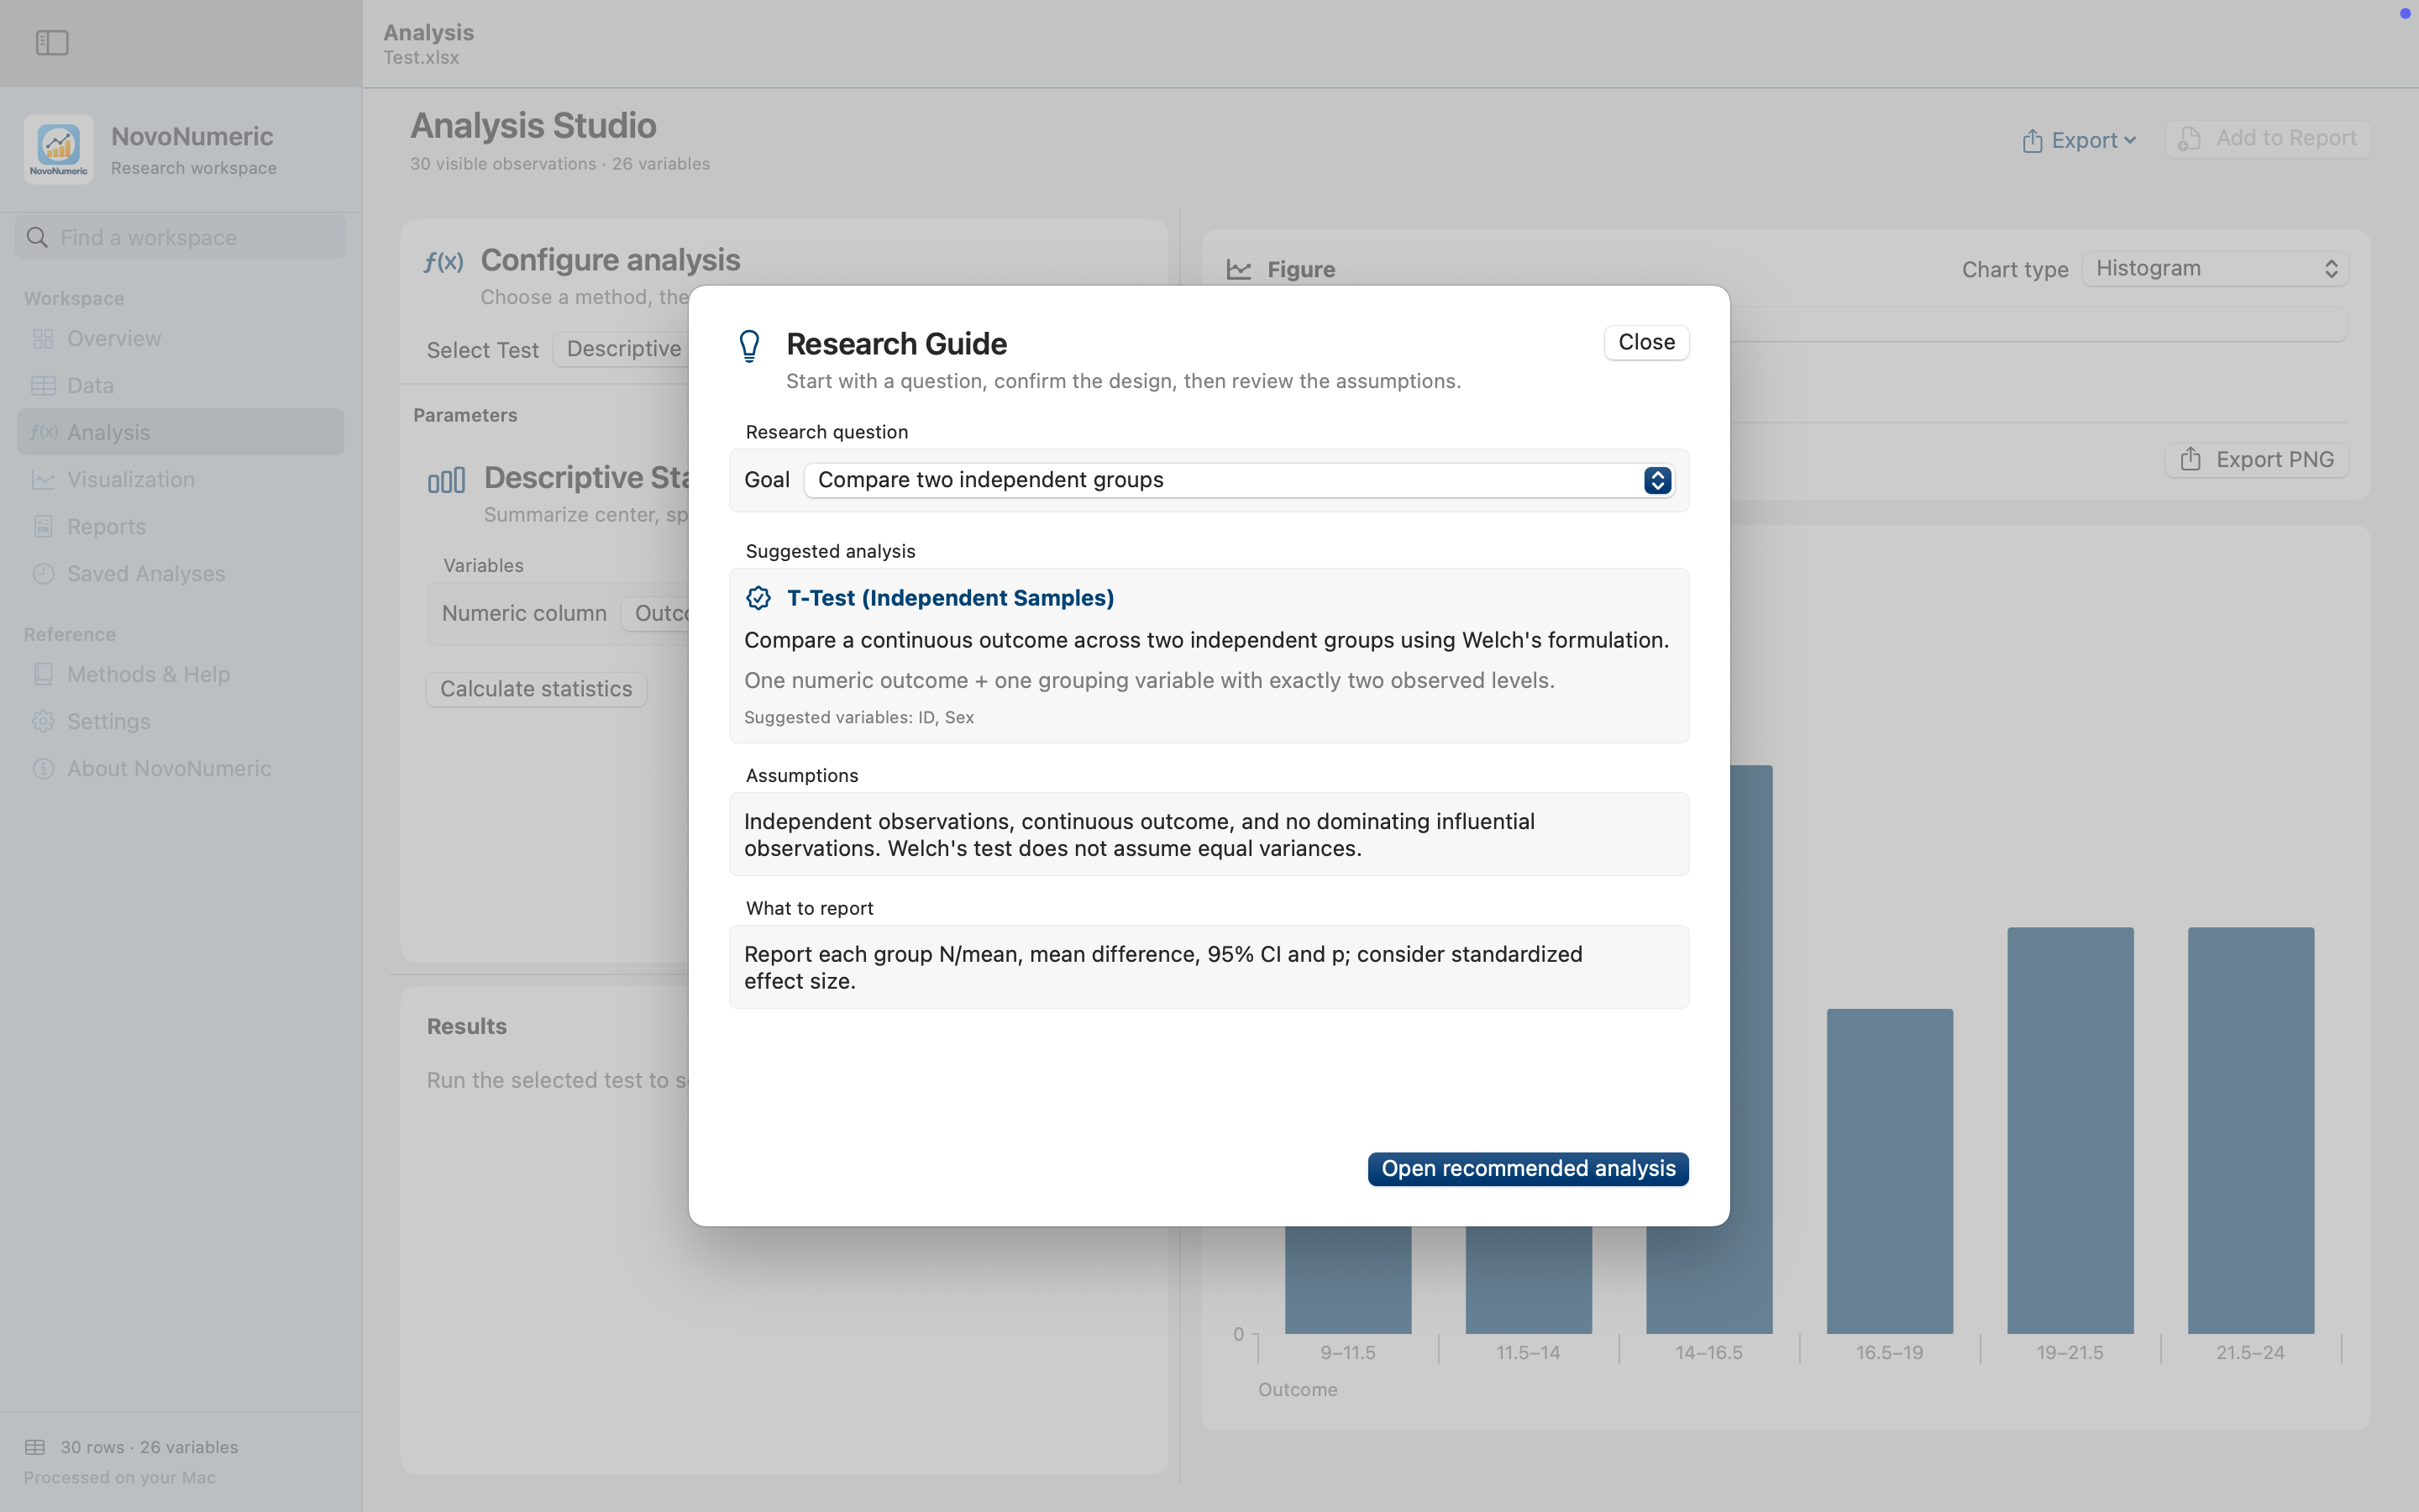Open the Numeric column Outcome dropdown
This screenshot has width=2419, height=1512.
[x=655, y=614]
